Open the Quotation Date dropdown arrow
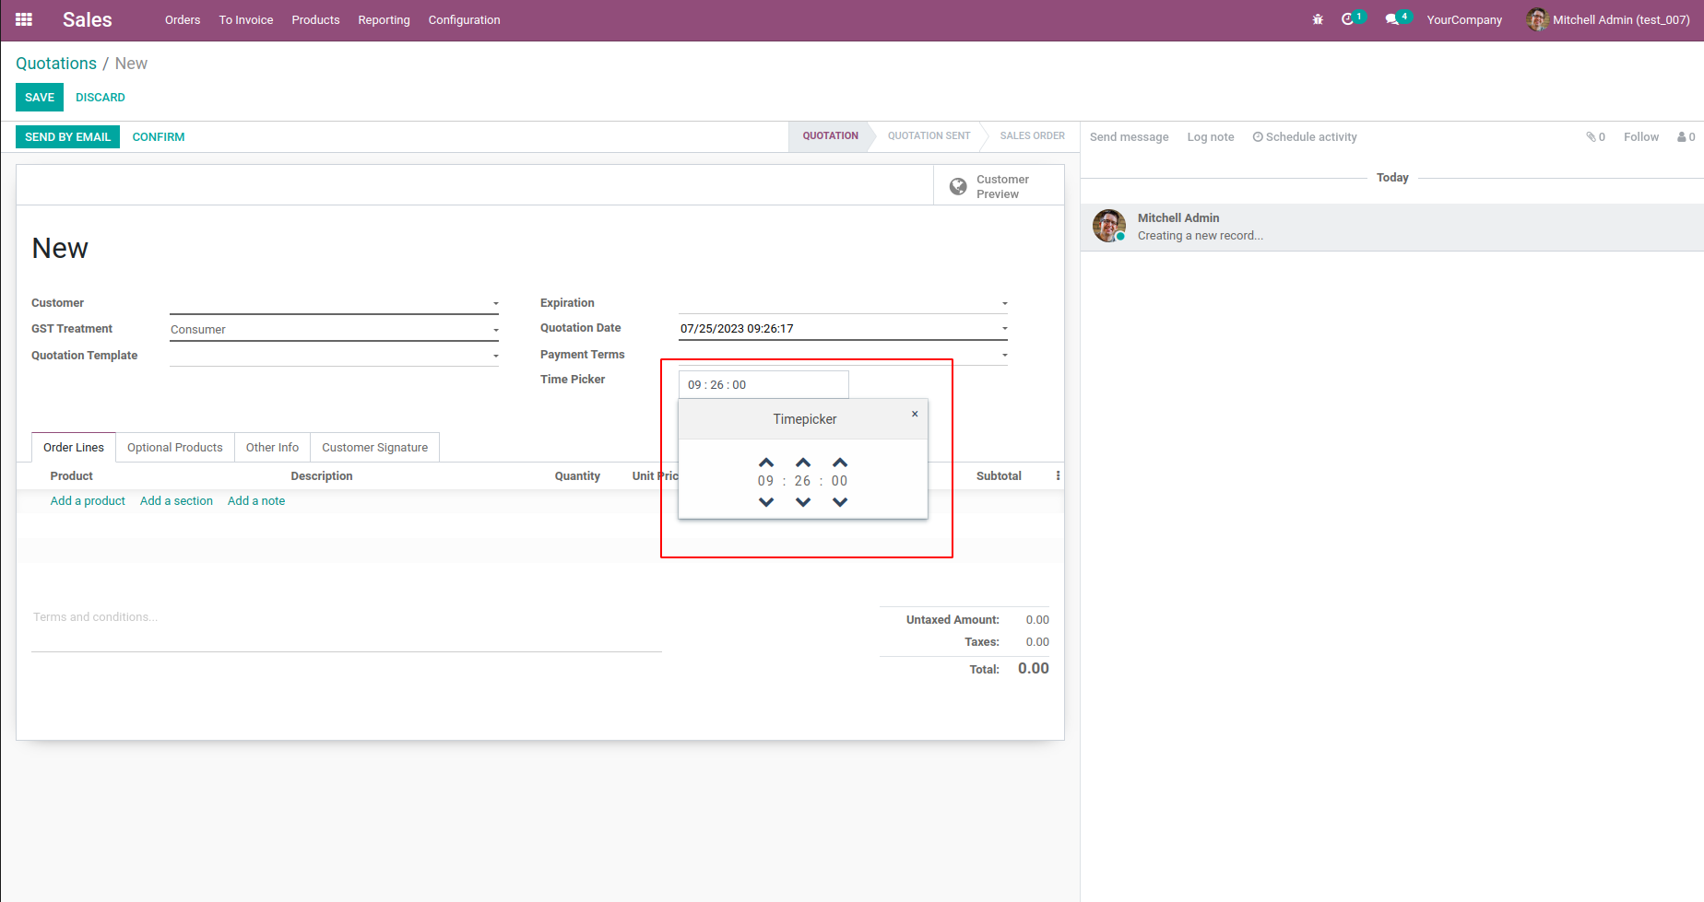Viewport: 1704px width, 902px height. pos(1005,328)
